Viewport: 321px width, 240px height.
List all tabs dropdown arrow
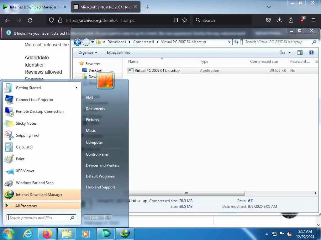pyautogui.click(x=269, y=7)
